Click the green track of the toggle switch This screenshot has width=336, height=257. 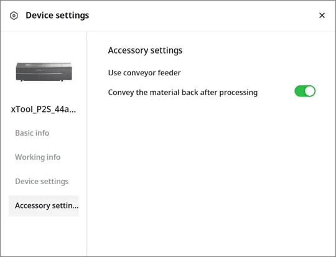click(299, 91)
